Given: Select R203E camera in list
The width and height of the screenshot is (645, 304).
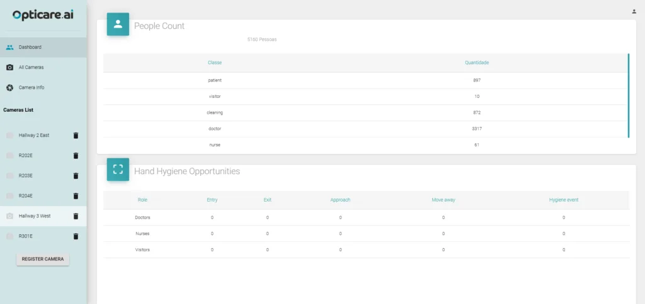Looking at the screenshot, I should [x=25, y=176].
